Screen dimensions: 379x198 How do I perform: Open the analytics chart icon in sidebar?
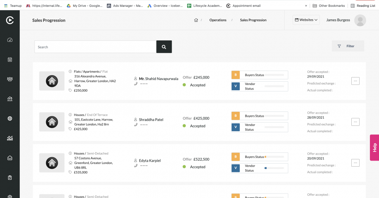click(x=10, y=138)
